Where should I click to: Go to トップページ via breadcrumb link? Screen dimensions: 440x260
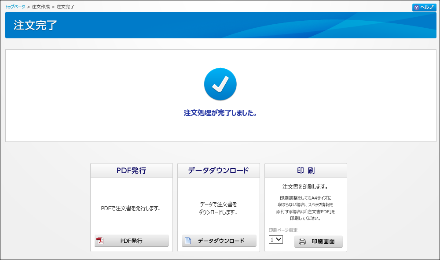15,7
